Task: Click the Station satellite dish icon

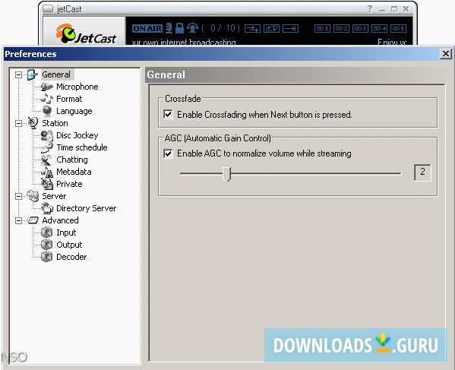Action: pos(33,123)
